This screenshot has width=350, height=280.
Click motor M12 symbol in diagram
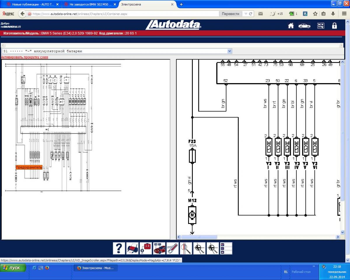(192, 215)
